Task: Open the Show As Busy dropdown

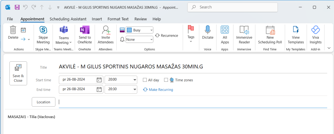Action: click(x=140, y=30)
